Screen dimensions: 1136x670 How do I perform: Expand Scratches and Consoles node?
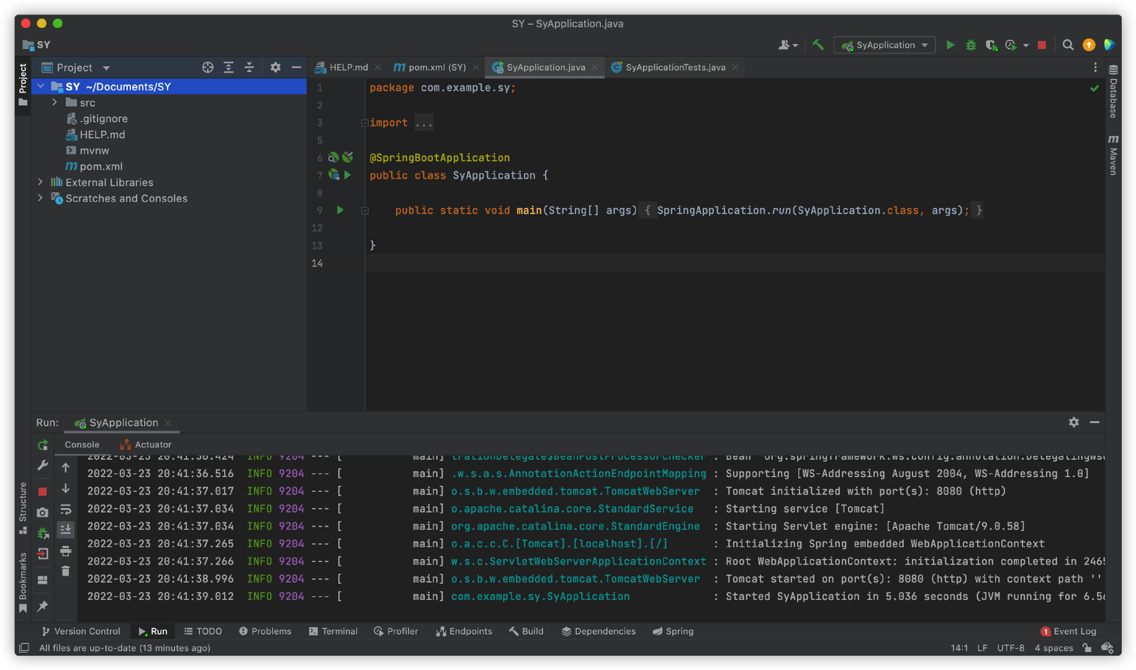[40, 198]
